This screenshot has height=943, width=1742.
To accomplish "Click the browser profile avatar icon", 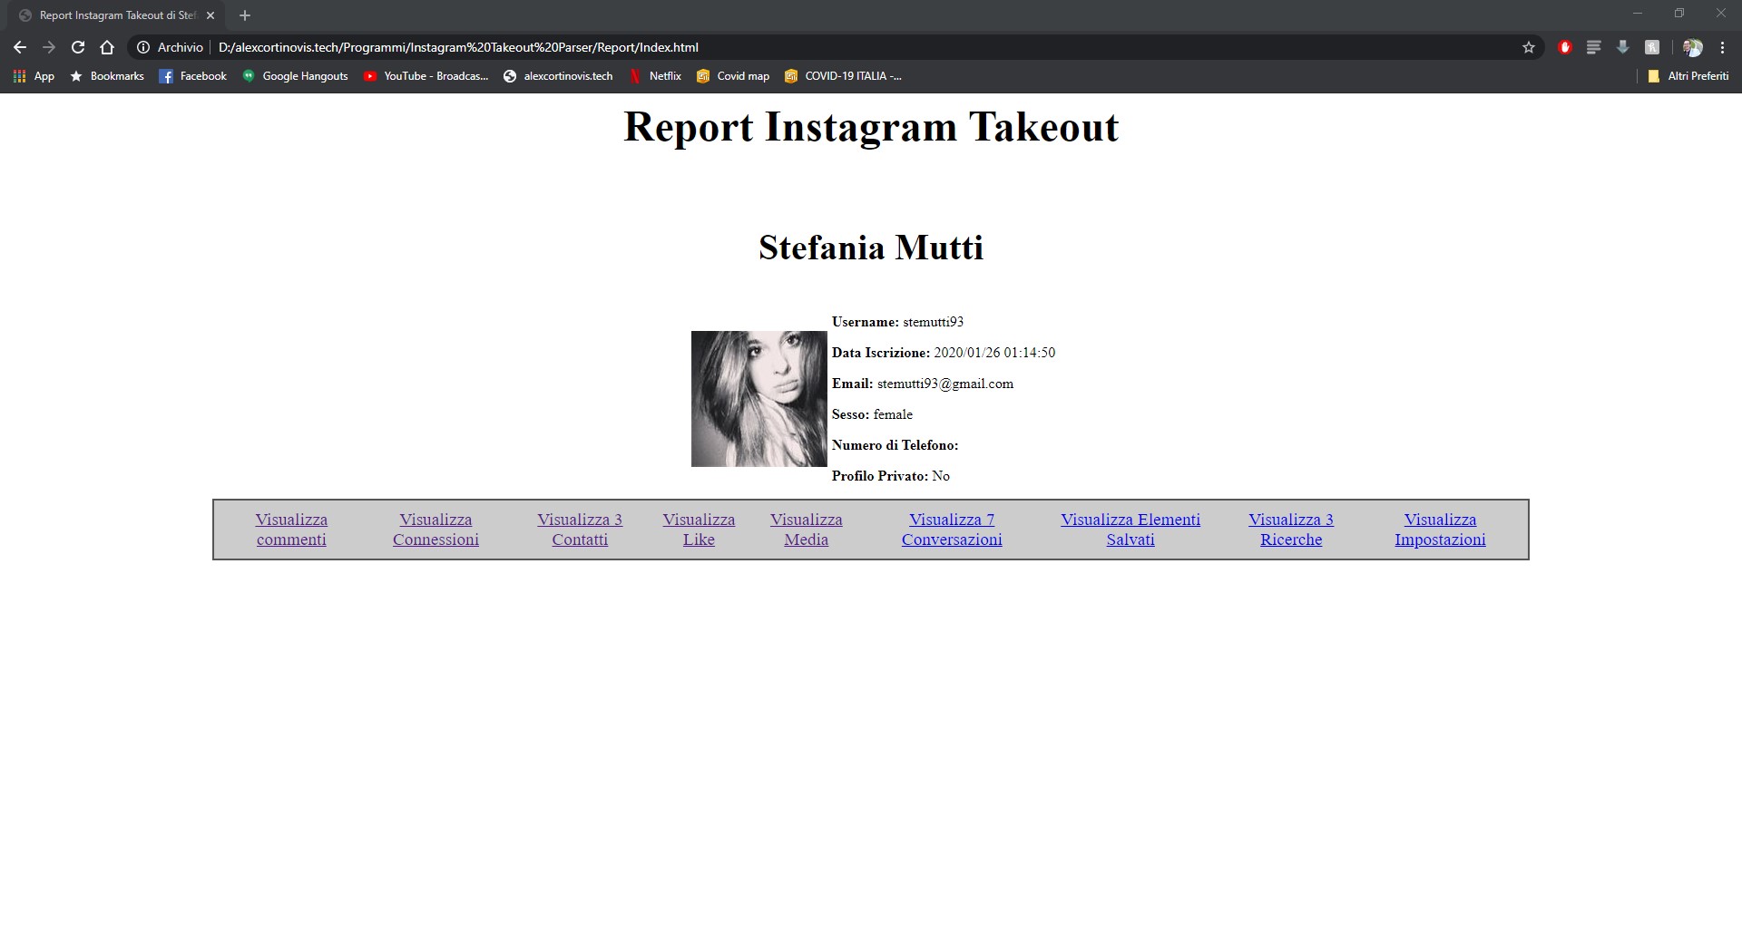I will (x=1691, y=47).
